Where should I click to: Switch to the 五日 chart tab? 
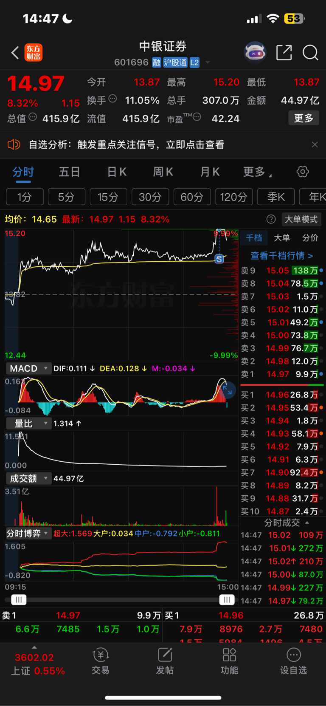[x=69, y=172]
